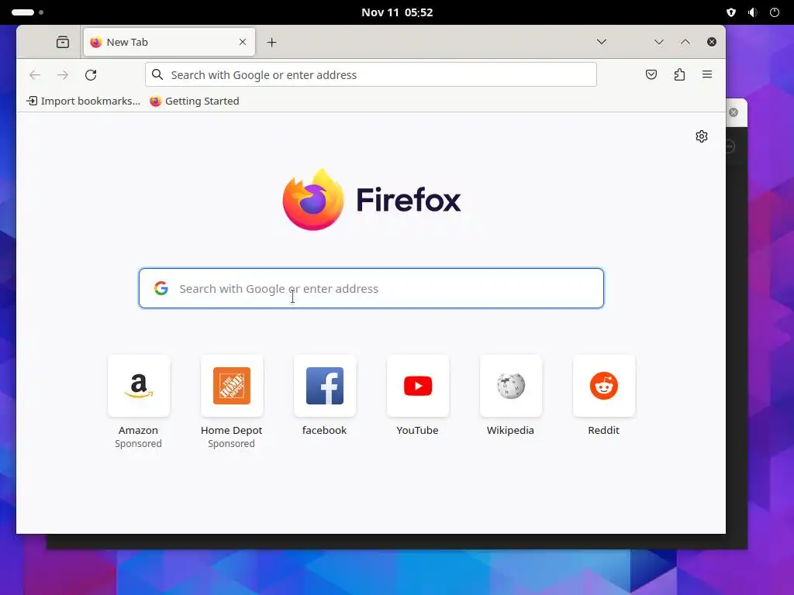
Task: Maximize the Firefox window with up chevron
Action: click(685, 42)
